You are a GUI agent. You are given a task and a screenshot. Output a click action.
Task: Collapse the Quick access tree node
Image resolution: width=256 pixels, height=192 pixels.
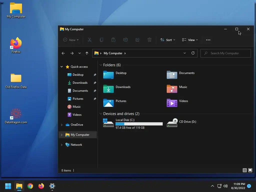click(x=61, y=66)
